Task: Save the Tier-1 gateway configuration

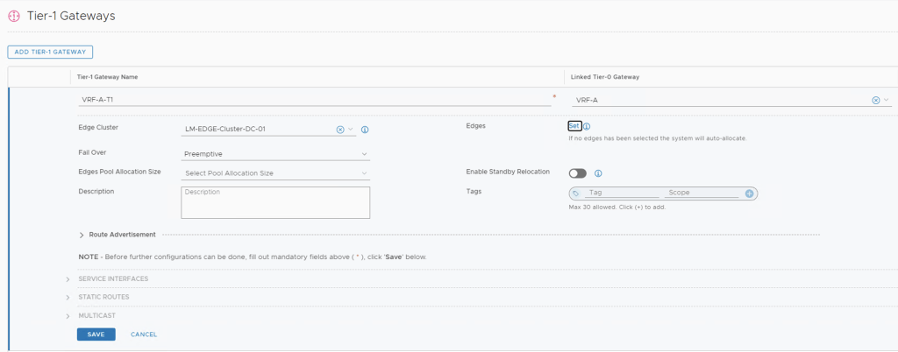Action: 96,334
